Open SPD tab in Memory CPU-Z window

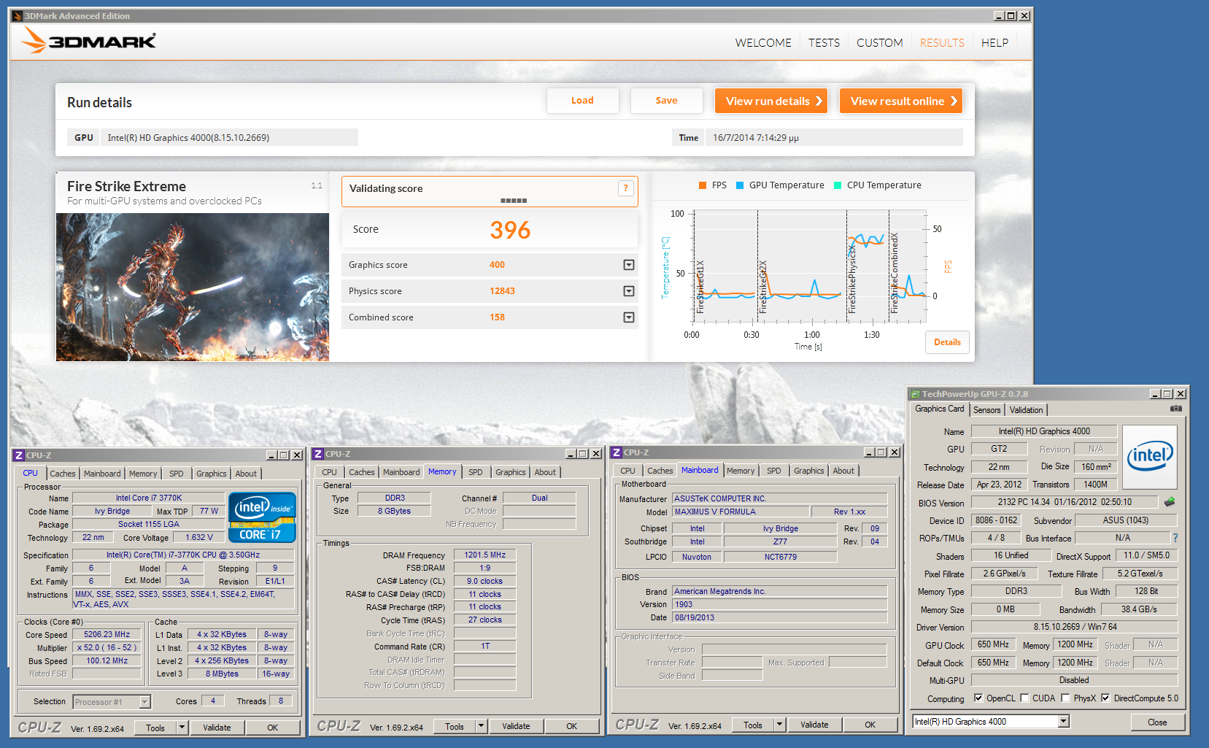click(x=476, y=472)
